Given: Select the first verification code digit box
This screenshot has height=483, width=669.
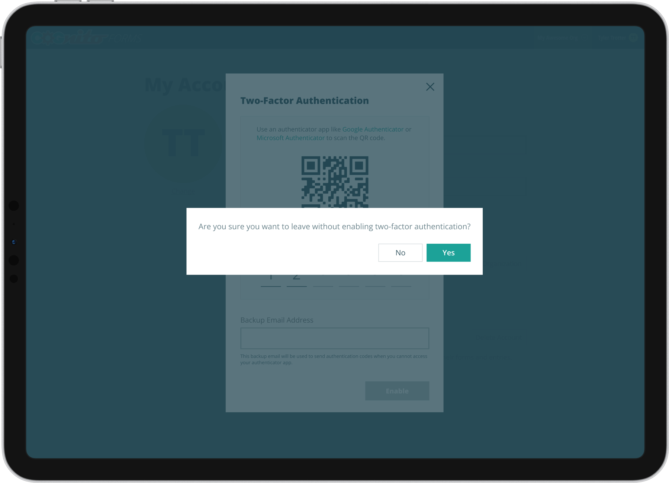Looking at the screenshot, I should (271, 281).
